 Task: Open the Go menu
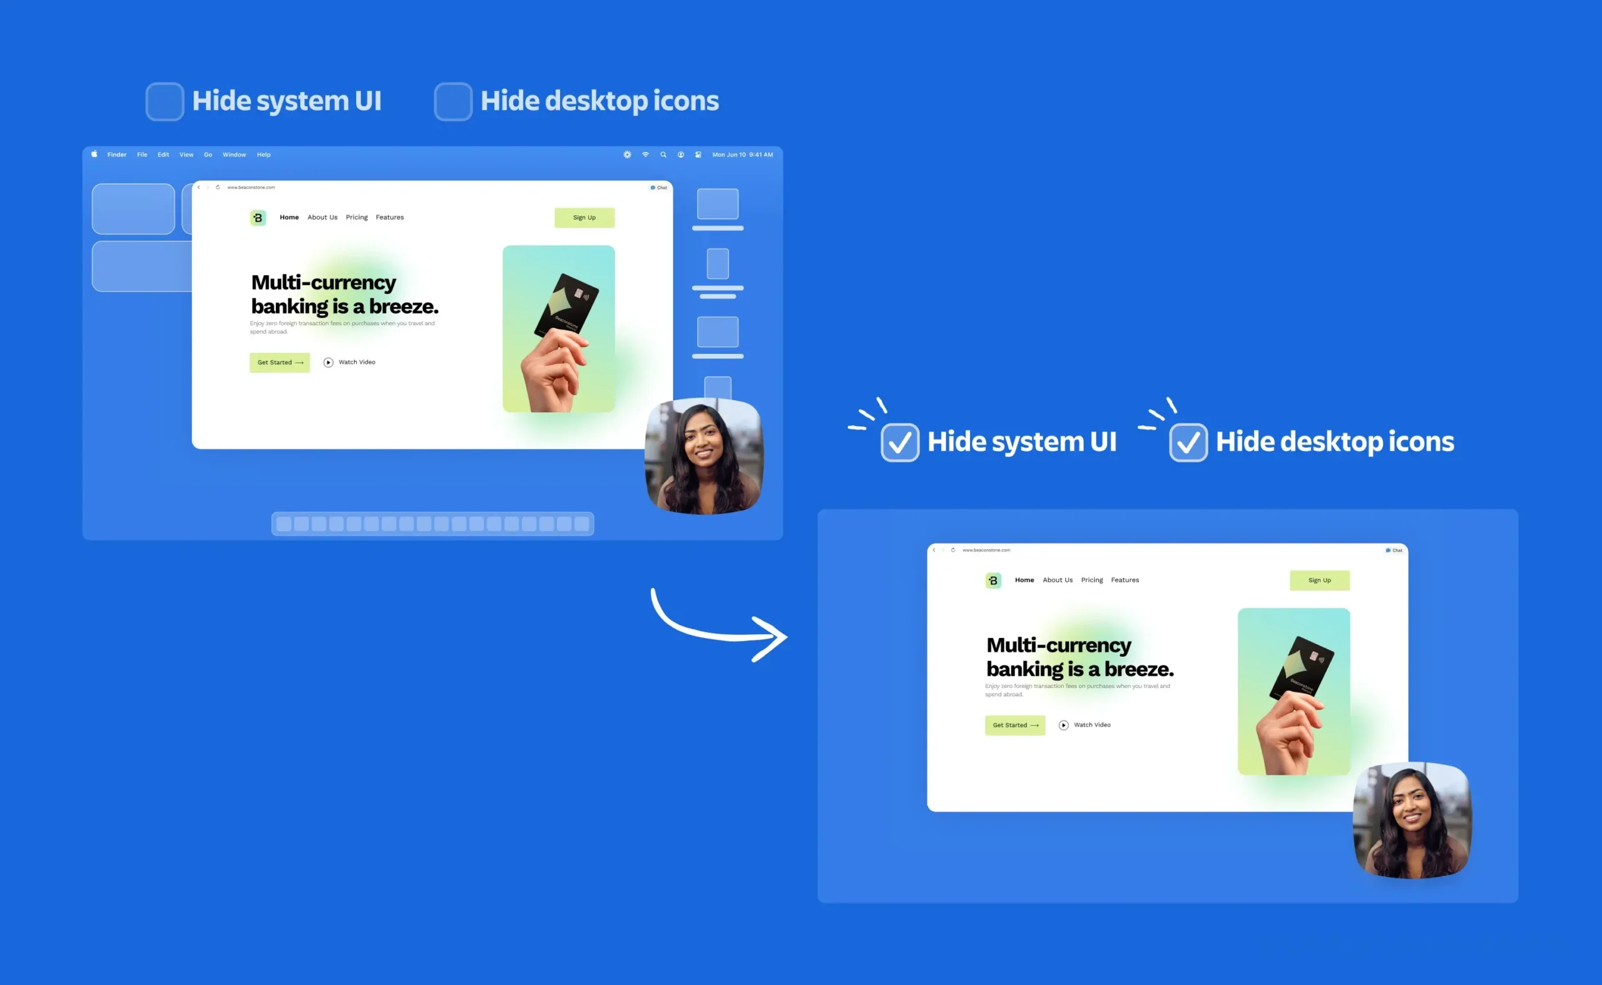208,154
